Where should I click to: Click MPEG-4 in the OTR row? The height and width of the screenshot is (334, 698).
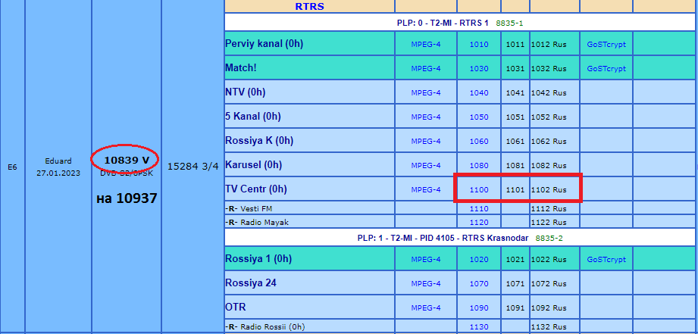(426, 307)
